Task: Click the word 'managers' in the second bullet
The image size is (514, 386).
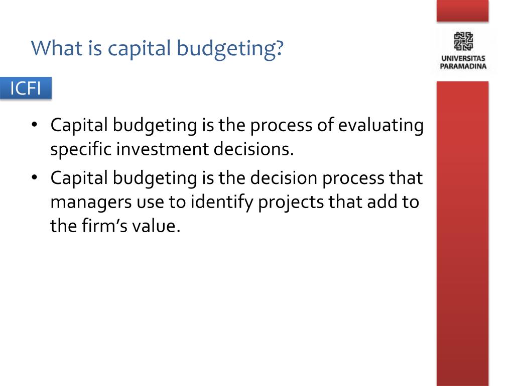Action: tap(91, 203)
